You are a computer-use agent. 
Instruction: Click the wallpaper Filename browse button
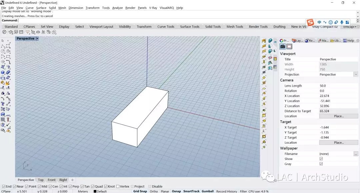tap(356, 154)
